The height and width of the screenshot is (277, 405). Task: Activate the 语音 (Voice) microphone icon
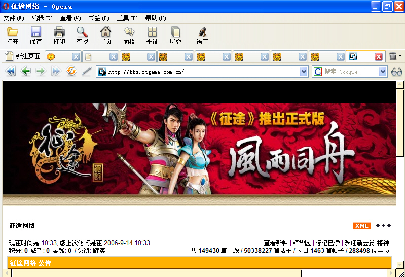point(202,36)
